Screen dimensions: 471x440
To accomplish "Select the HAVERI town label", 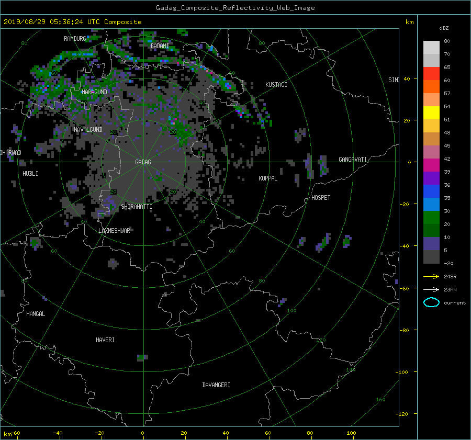I will [x=105, y=340].
